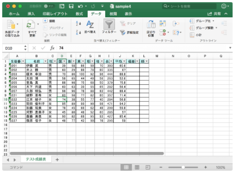Open the ホーム tab
This screenshot has width=233, height=172.
coord(14,14)
